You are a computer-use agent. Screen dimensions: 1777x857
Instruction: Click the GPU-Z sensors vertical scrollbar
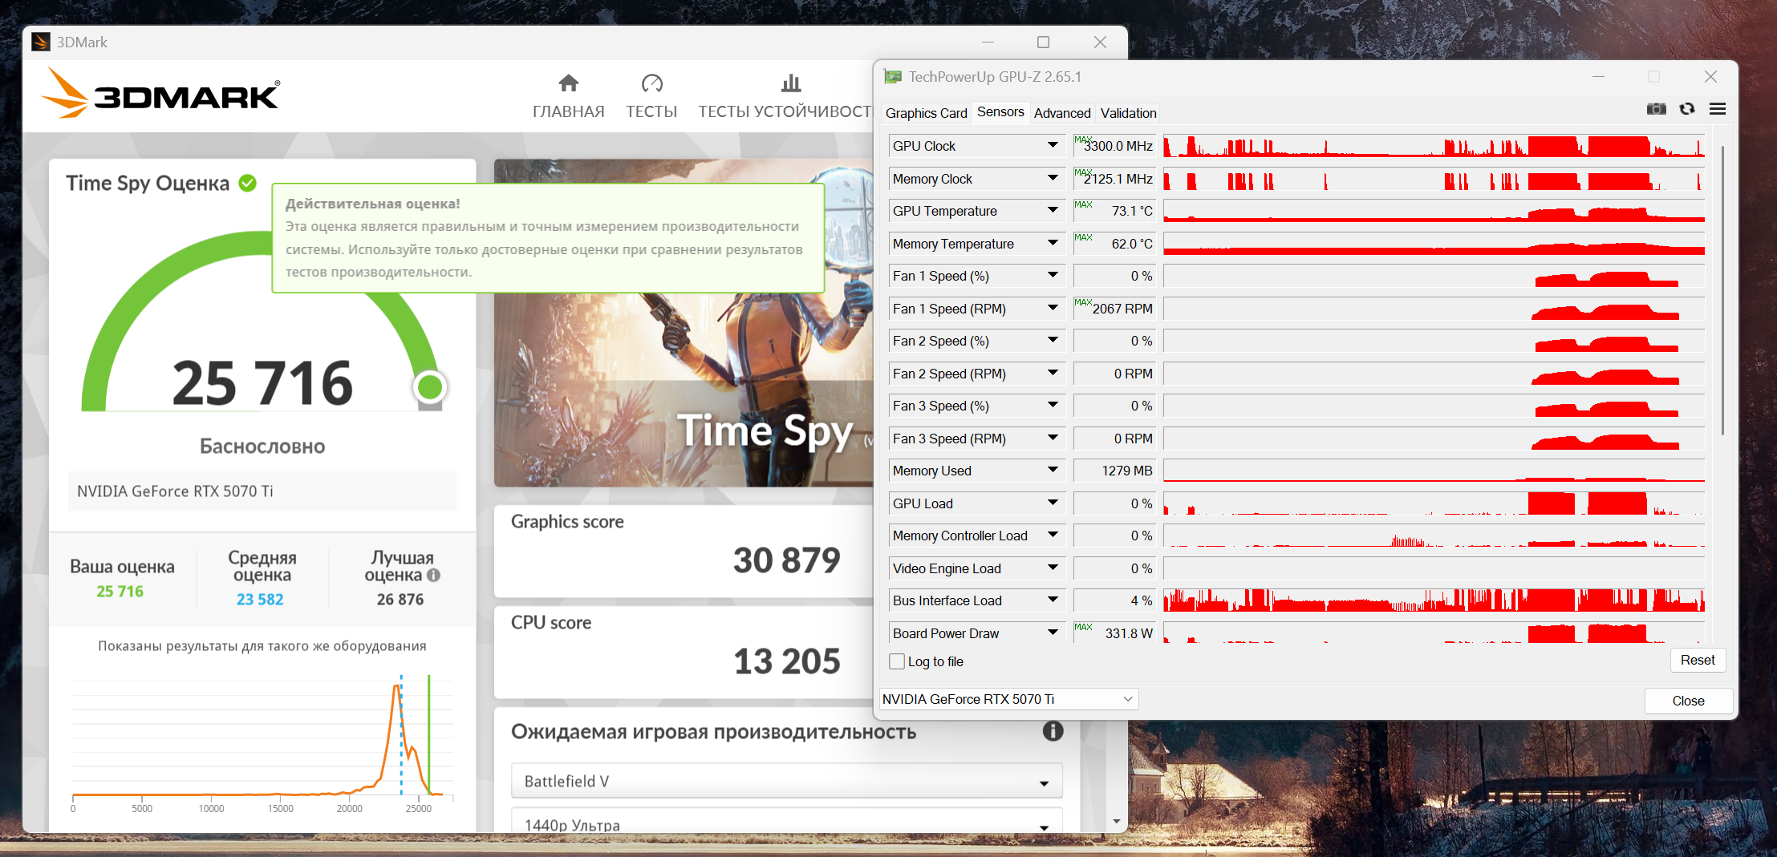pyautogui.click(x=1722, y=289)
